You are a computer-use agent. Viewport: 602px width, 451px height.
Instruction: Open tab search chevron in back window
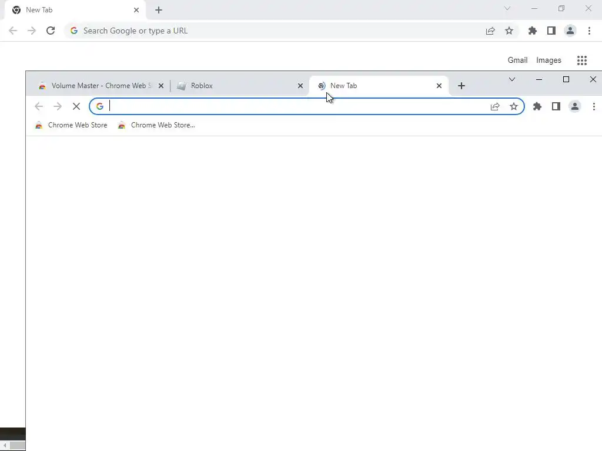pyautogui.click(x=507, y=8)
